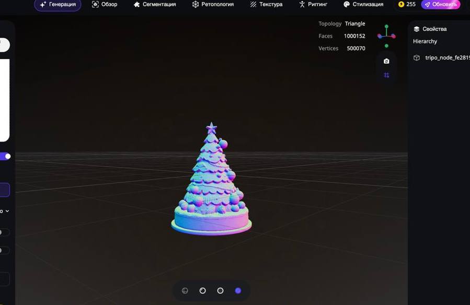Viewport: 470px width, 305px height.
Task: Click the Faces label
Action: tap(326, 36)
